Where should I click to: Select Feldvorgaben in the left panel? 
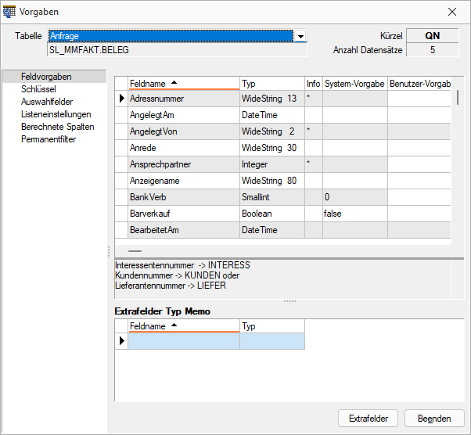click(47, 77)
